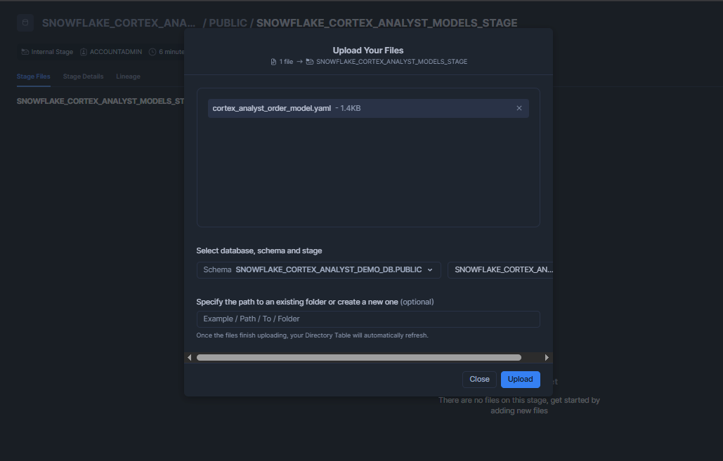The image size is (723, 461).
Task: Click the left scroll arrow of the dialog
Action: 189,357
